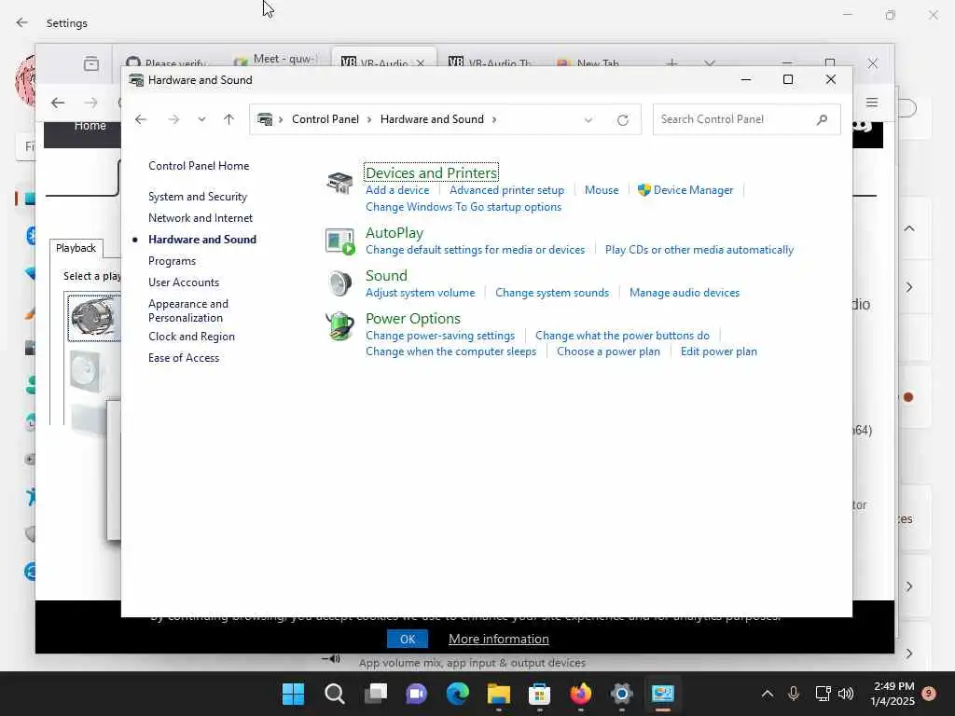Open Network and Internet category
955x716 pixels.
coord(201,218)
